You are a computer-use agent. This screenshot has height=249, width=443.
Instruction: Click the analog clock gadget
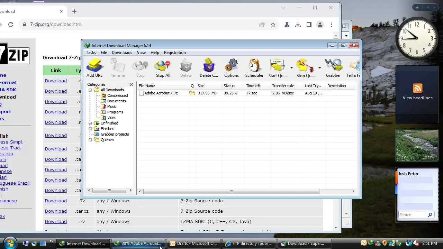(x=417, y=38)
